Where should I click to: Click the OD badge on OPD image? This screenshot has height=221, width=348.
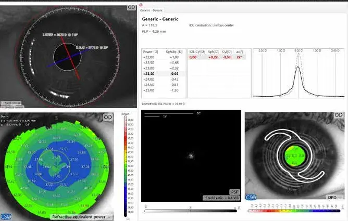[339, 114]
